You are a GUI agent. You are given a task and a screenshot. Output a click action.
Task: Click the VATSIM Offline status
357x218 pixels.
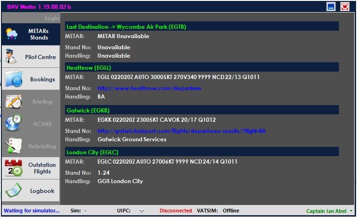tap(231, 211)
